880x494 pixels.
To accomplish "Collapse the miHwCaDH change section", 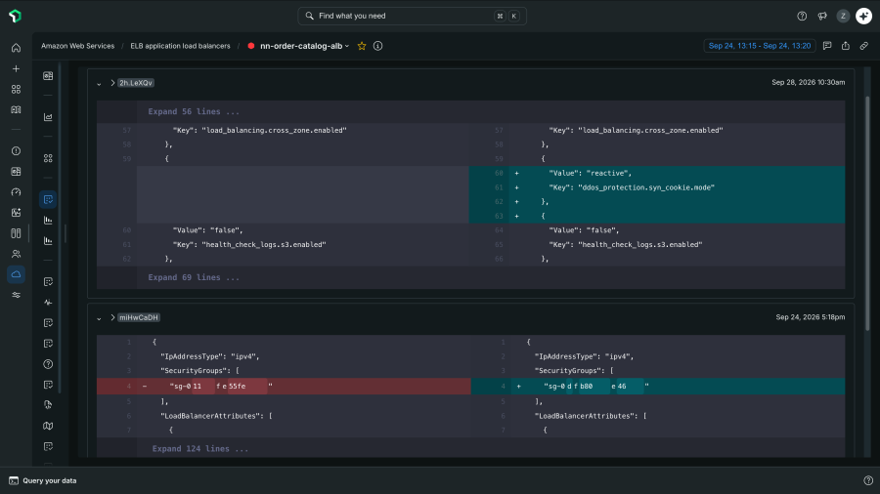I will (x=99, y=318).
